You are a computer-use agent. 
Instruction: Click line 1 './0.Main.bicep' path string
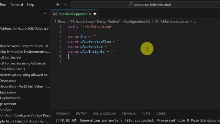97,27
